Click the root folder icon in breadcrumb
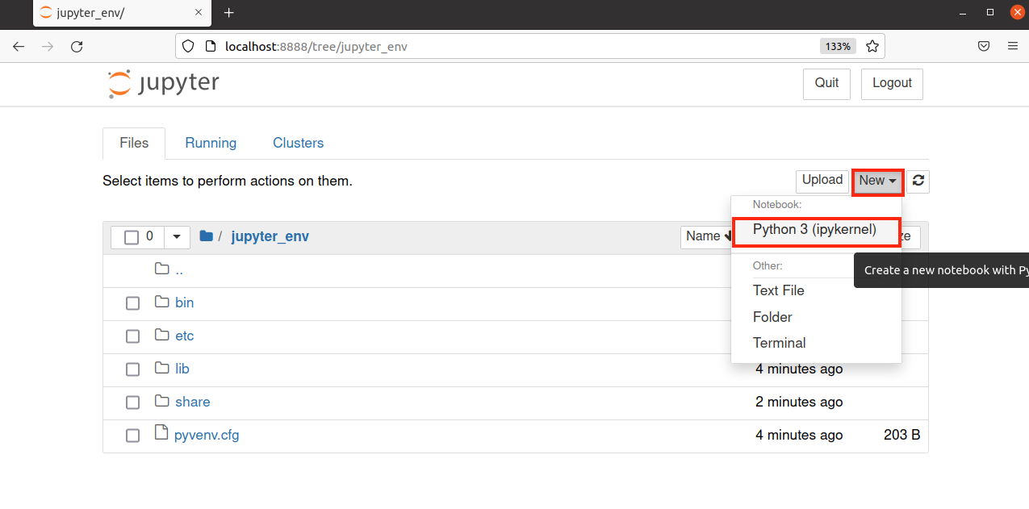Screen dimensions: 1029x509 click(x=206, y=236)
